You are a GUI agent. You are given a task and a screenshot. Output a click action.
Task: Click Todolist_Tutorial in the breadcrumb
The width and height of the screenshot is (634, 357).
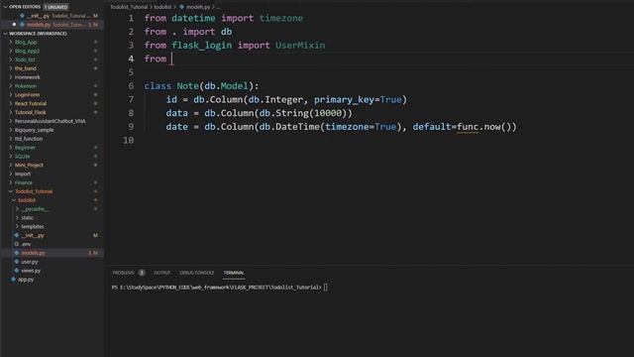pos(129,7)
